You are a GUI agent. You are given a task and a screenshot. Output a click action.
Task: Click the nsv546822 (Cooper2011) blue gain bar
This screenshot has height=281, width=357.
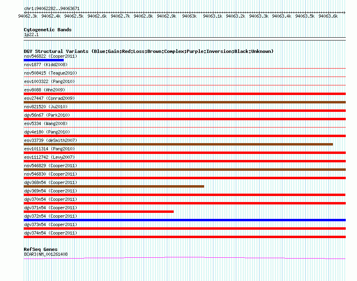pos(44,60)
